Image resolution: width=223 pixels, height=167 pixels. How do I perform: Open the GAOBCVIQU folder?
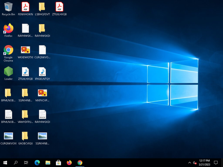click(25, 136)
